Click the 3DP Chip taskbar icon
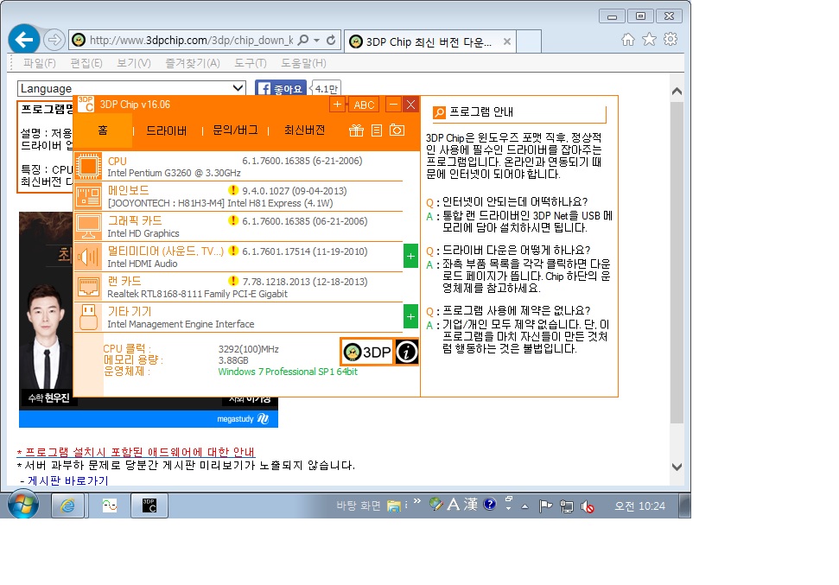This screenshot has height=585, width=839. click(x=149, y=506)
